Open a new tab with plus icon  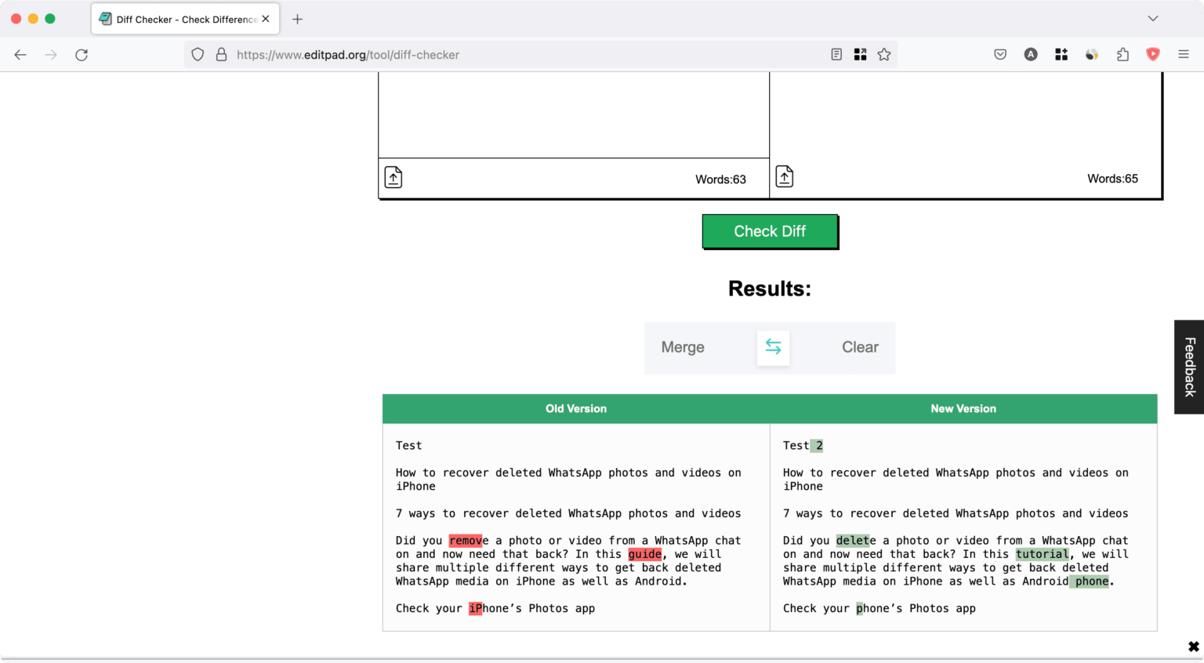coord(297,19)
